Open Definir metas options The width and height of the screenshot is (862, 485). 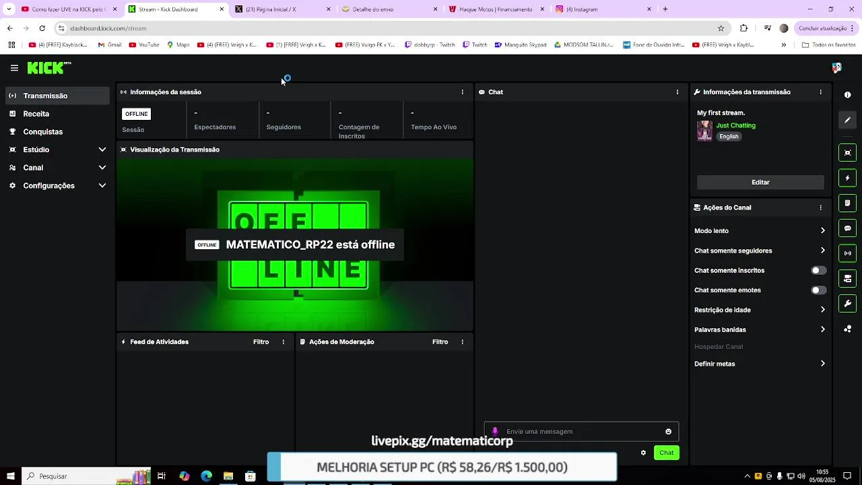[760, 364]
